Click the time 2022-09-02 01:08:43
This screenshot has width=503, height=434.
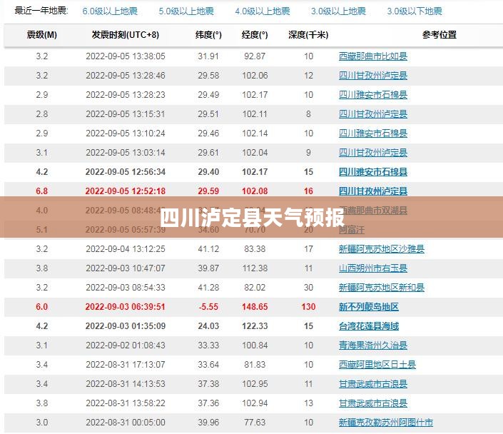tap(126, 345)
